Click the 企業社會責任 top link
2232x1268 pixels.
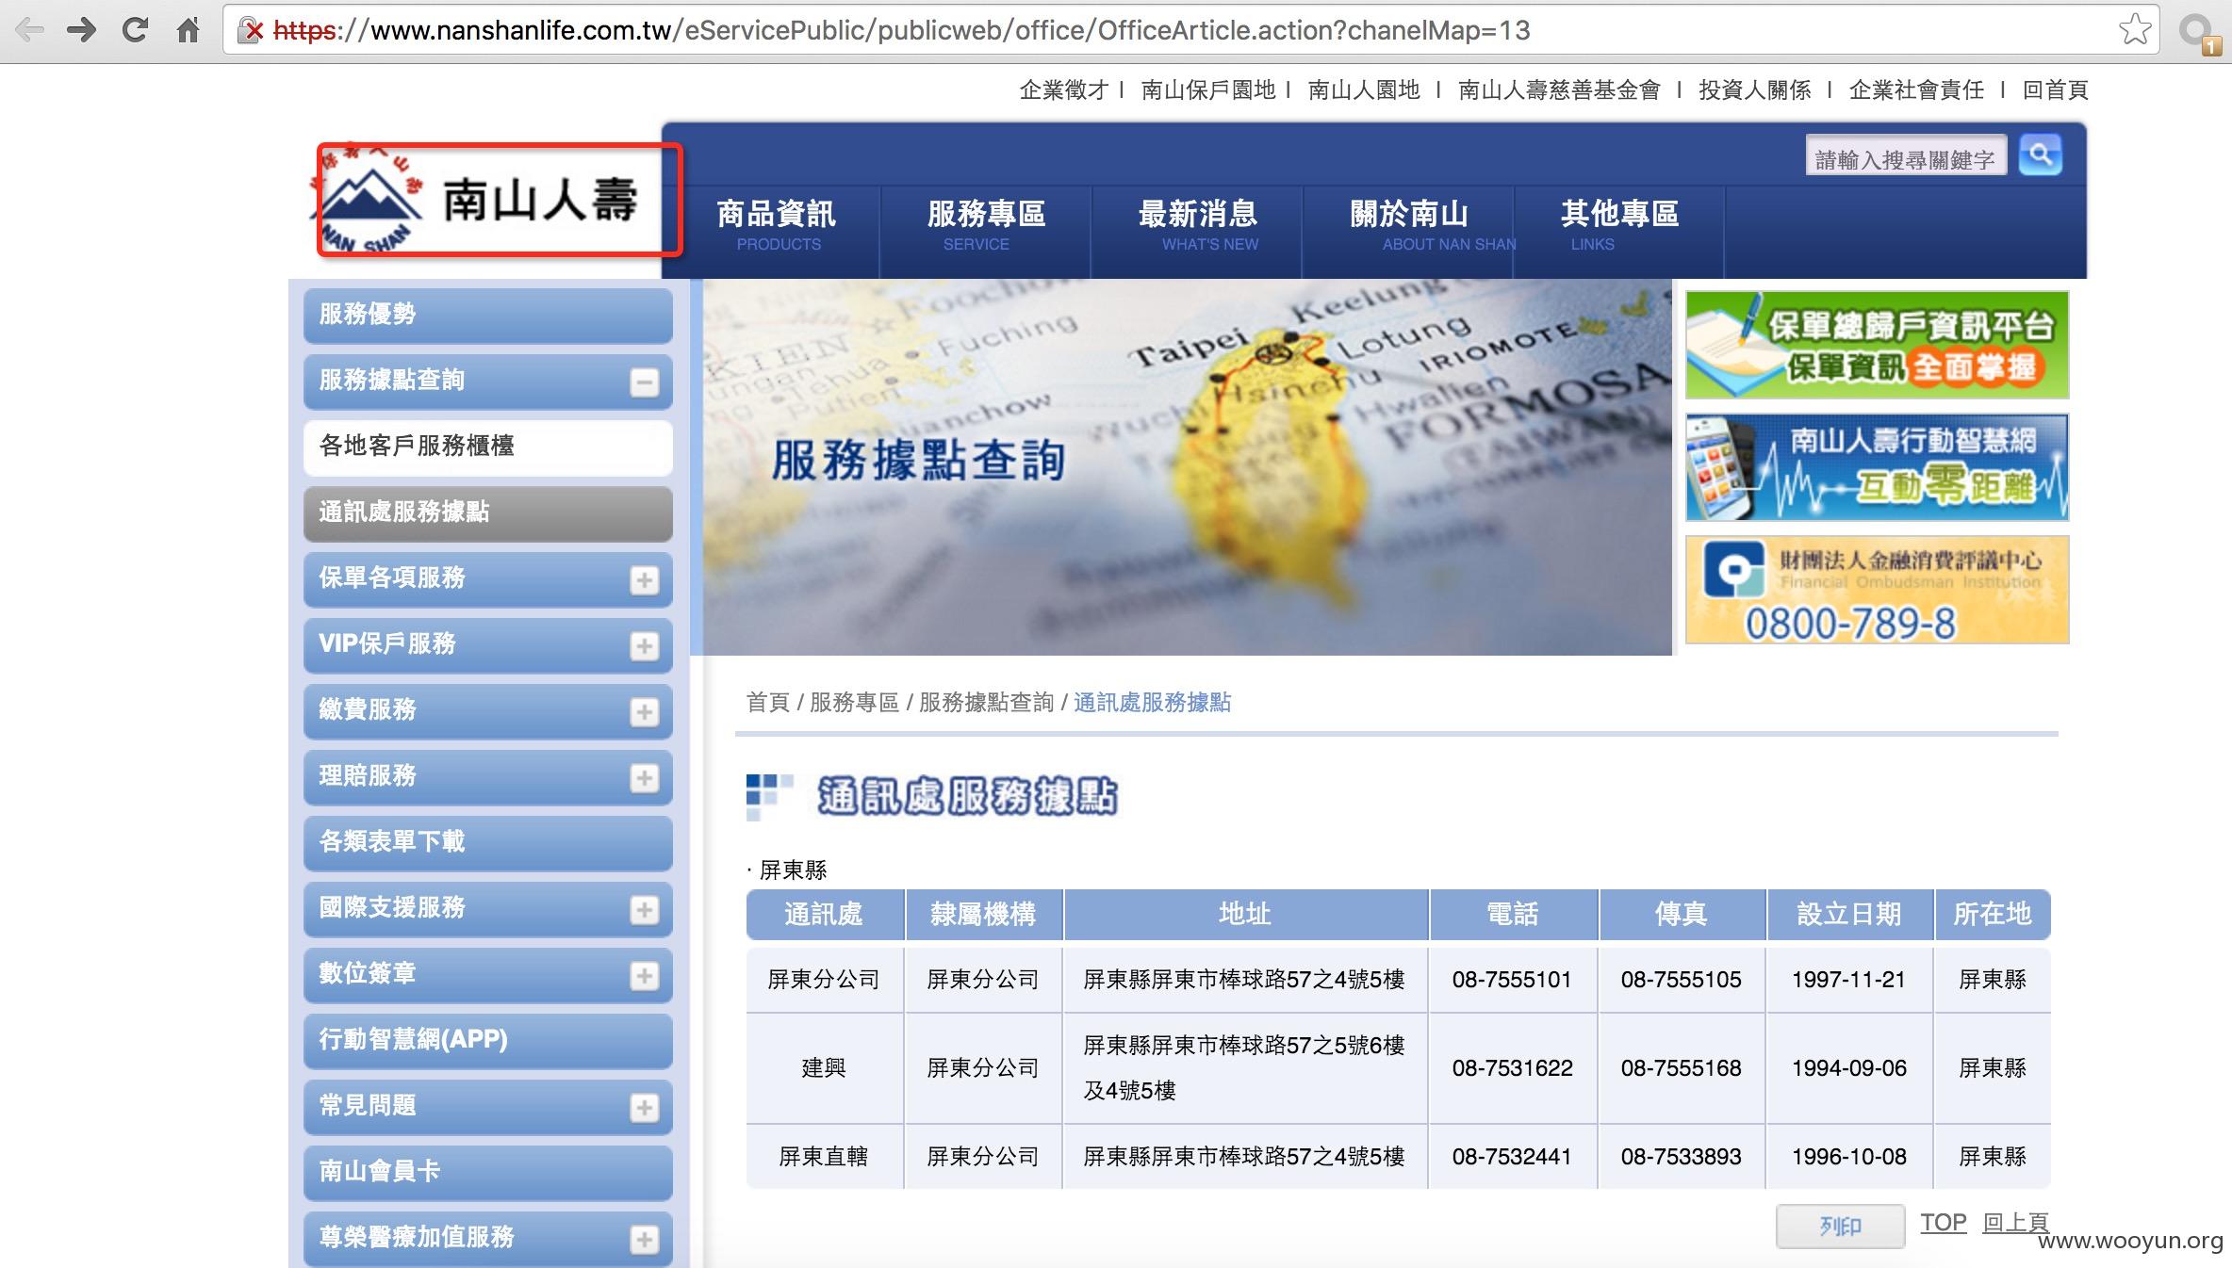pyautogui.click(x=1916, y=90)
